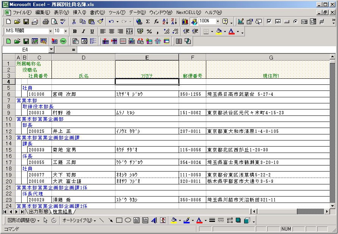Image resolution: width=338 pixels, height=234 pixels.
Task: Run the ABC spell check
Action: point(63,21)
